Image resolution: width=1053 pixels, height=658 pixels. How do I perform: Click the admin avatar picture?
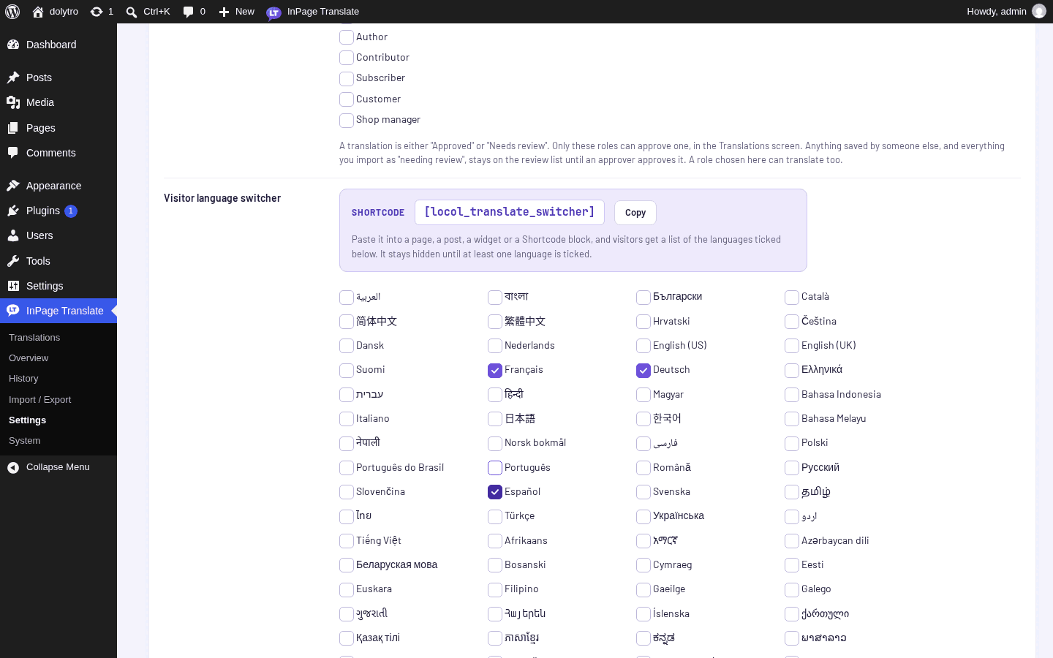(1038, 12)
